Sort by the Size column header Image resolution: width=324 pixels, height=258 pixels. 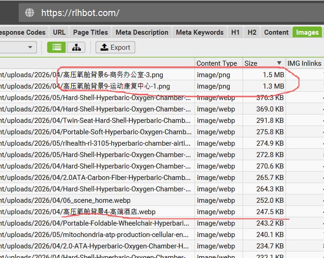264,63
